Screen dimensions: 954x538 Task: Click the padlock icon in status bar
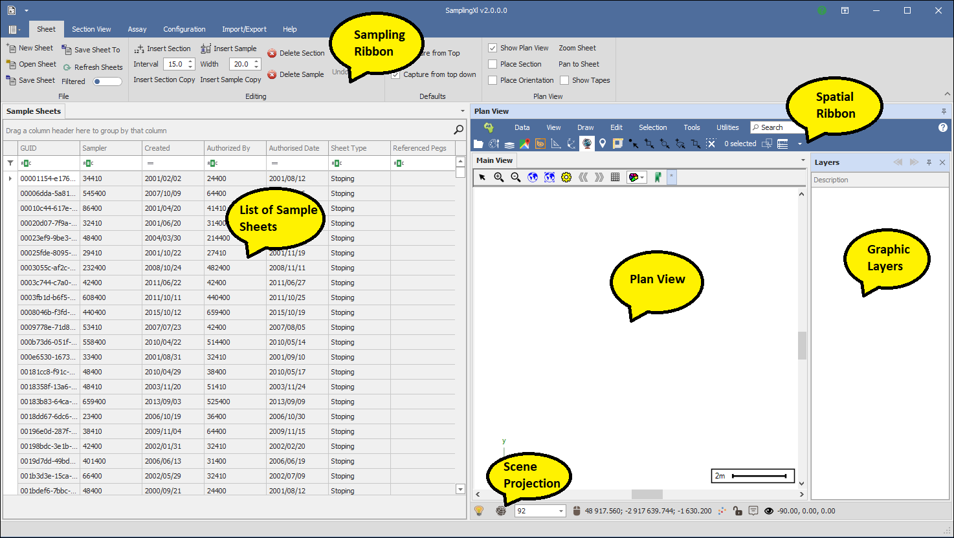click(x=737, y=511)
